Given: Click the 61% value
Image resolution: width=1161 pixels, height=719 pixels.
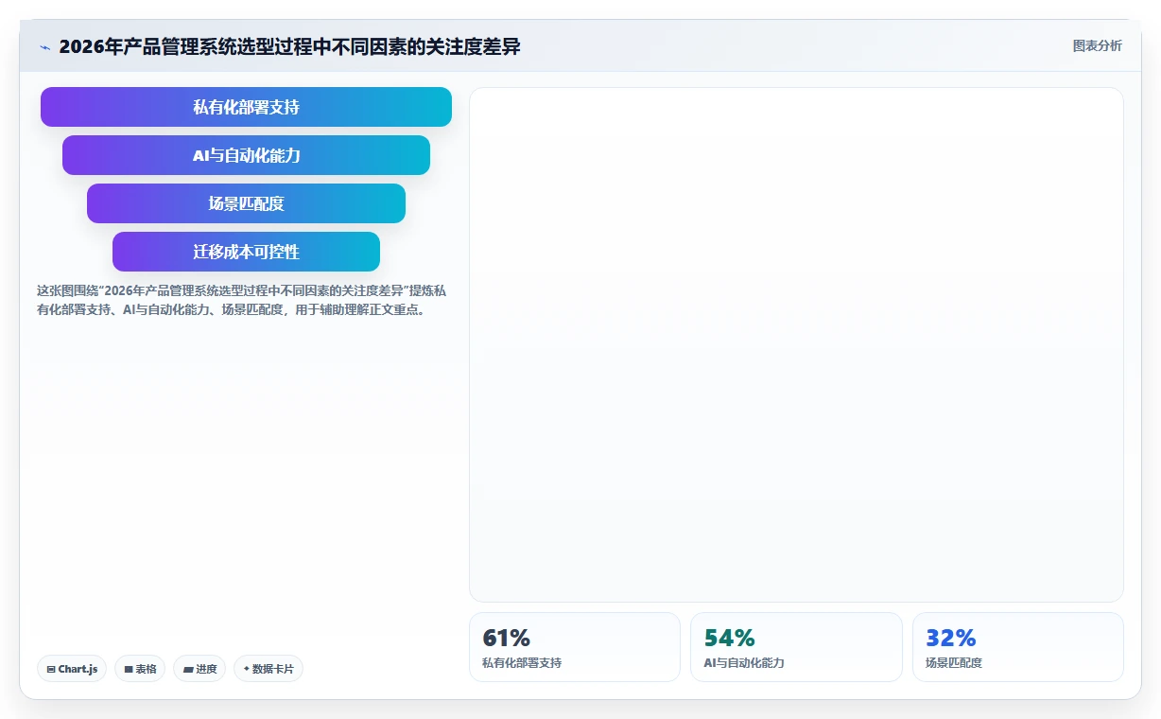Looking at the screenshot, I should 506,638.
